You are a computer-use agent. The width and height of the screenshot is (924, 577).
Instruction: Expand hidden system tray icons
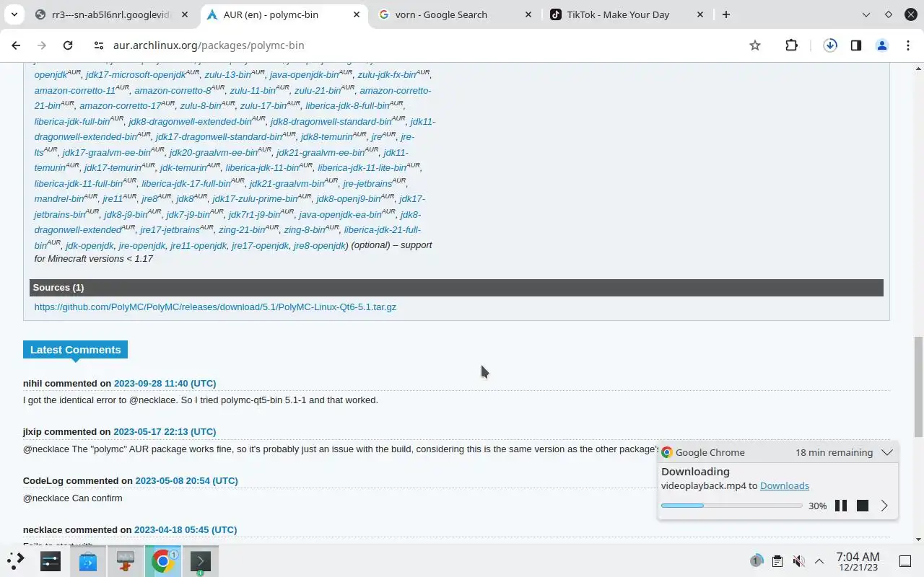click(x=819, y=560)
